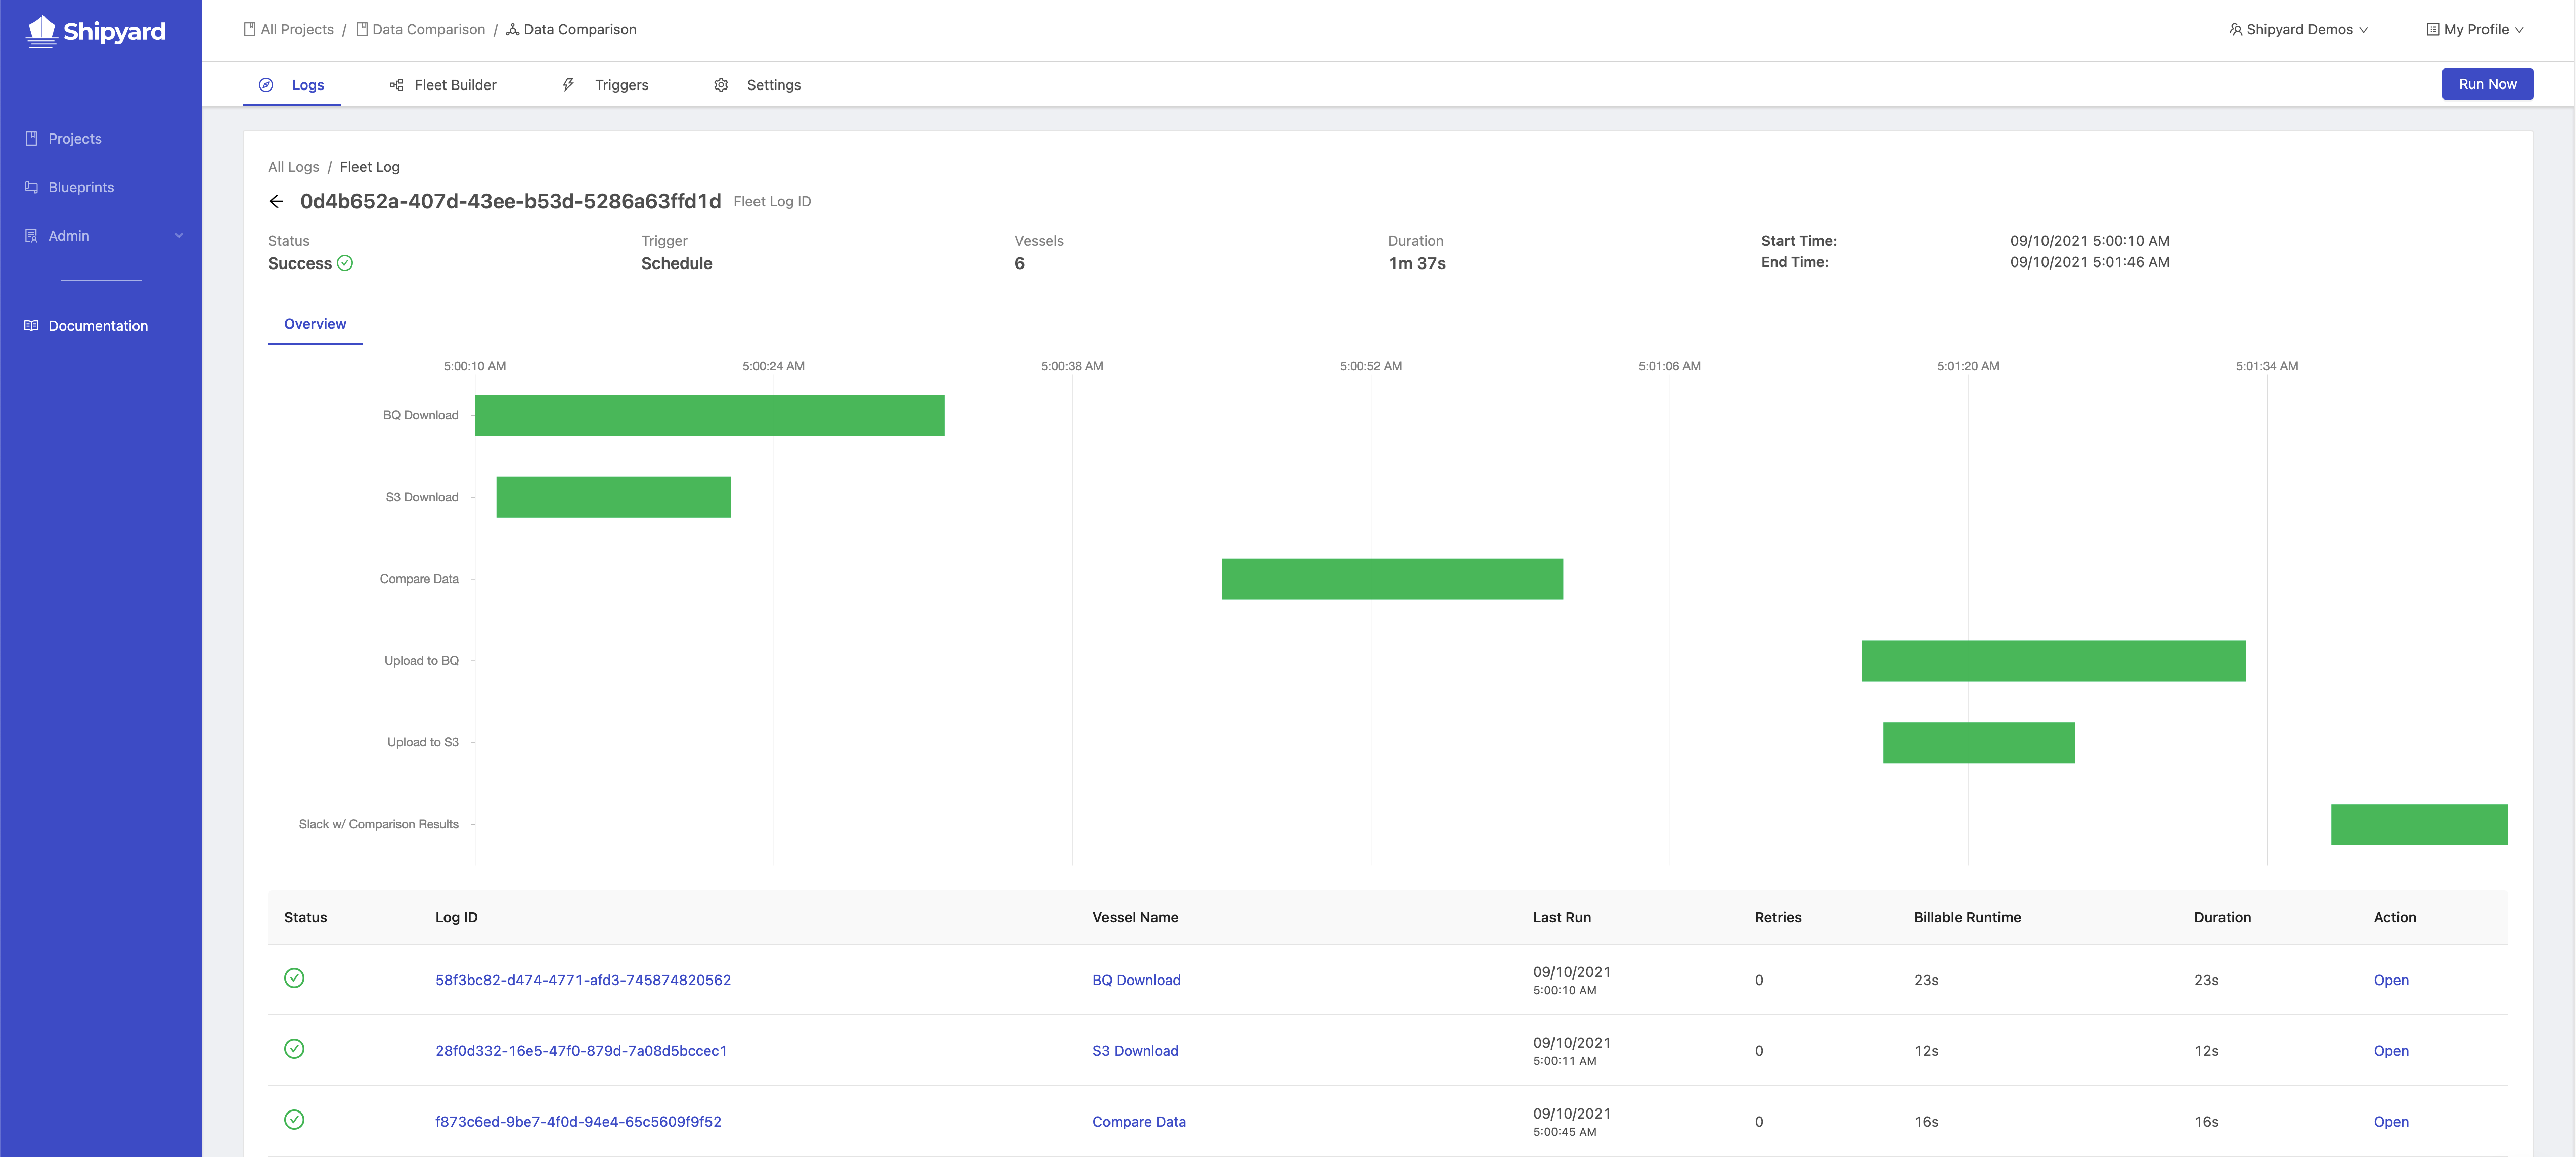Click the Compare Data Gantt bar
Image resolution: width=2576 pixels, height=1157 pixels.
[x=1392, y=579]
